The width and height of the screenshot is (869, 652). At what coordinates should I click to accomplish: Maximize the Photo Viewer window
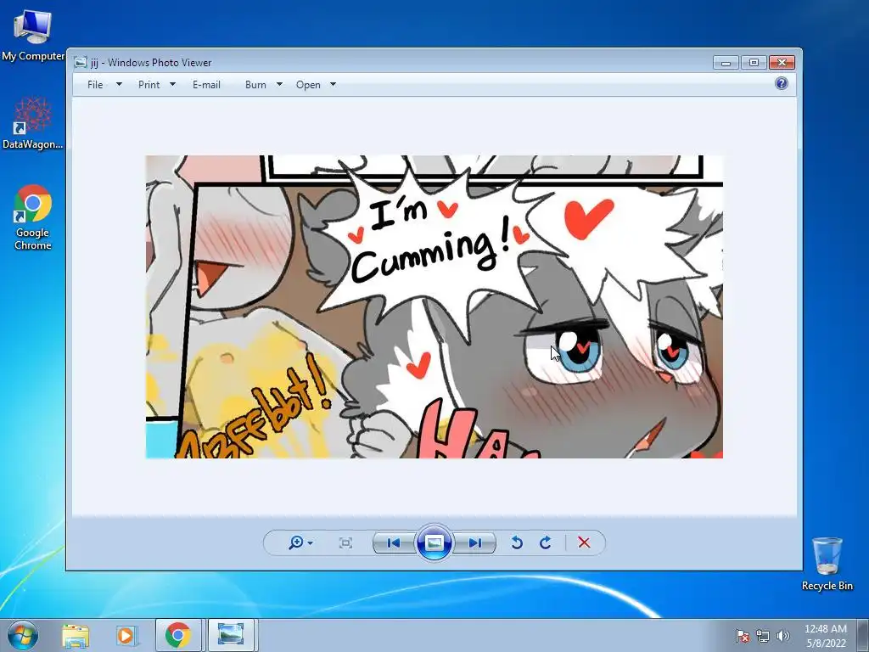point(754,62)
